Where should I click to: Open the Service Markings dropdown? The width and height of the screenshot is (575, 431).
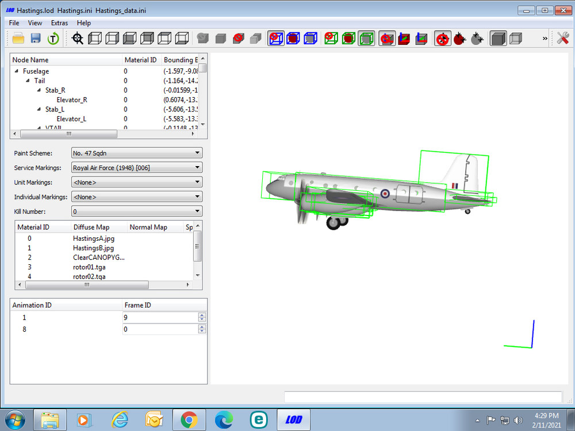[x=137, y=167]
